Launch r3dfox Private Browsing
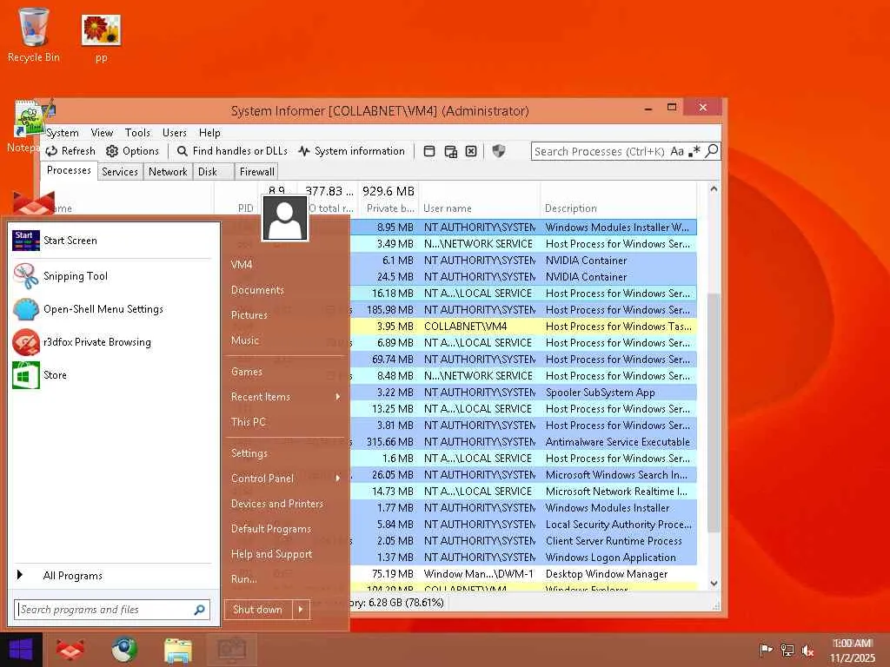The height and width of the screenshot is (667, 890). tap(110, 342)
